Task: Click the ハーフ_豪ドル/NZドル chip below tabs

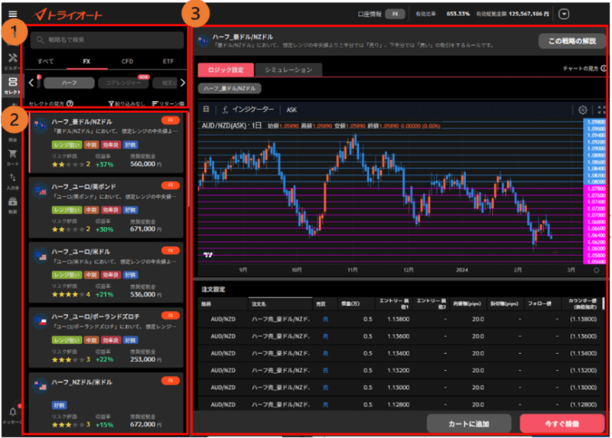Action: tap(229, 89)
